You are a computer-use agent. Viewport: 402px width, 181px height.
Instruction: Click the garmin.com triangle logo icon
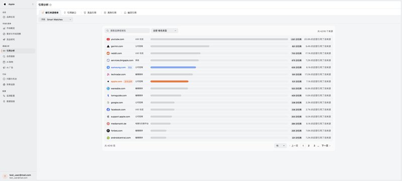[x=108, y=46]
